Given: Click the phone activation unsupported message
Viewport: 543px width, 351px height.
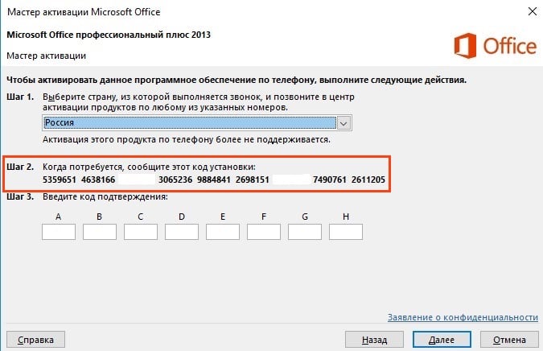Looking at the screenshot, I should [x=187, y=139].
